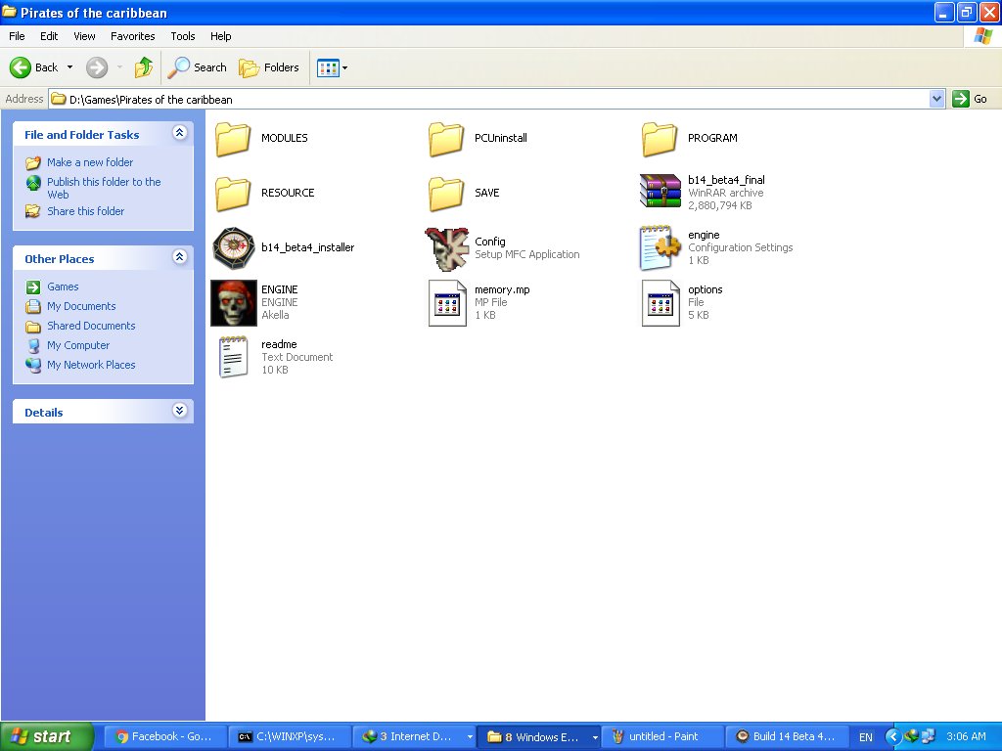
Task: Select the b14_beta4_installer compass icon
Action: [x=234, y=247]
